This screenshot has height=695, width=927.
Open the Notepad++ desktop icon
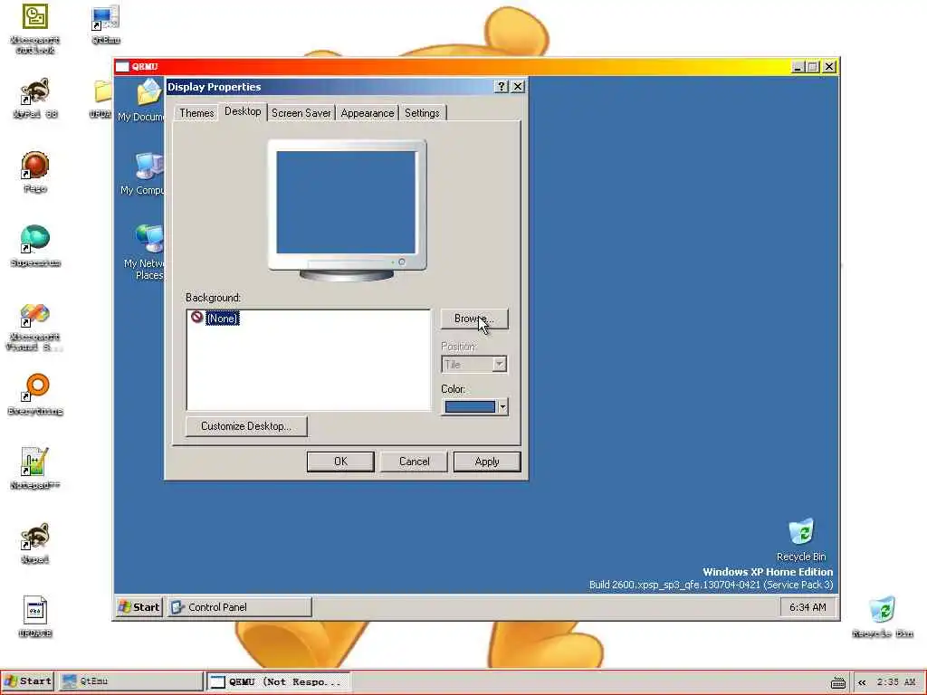click(x=35, y=462)
